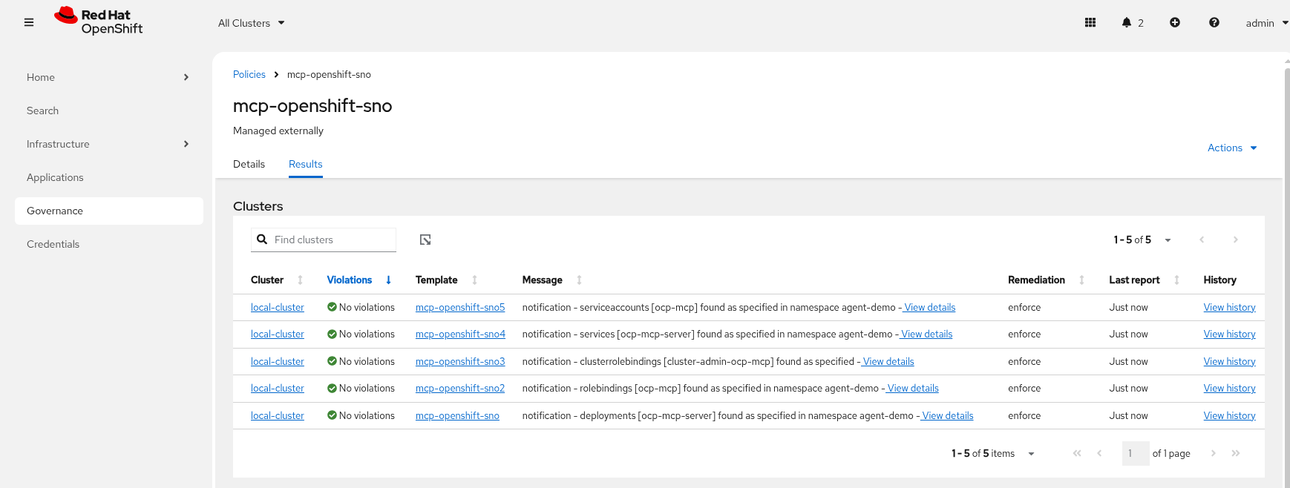Select the Results tab

pos(305,164)
